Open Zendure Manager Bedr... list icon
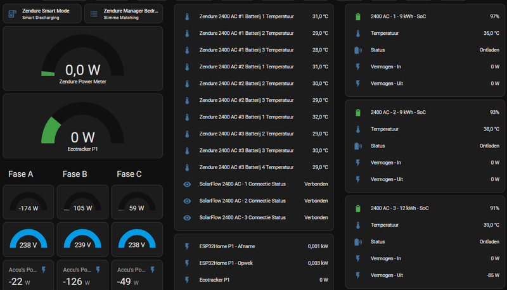 (x=94, y=14)
